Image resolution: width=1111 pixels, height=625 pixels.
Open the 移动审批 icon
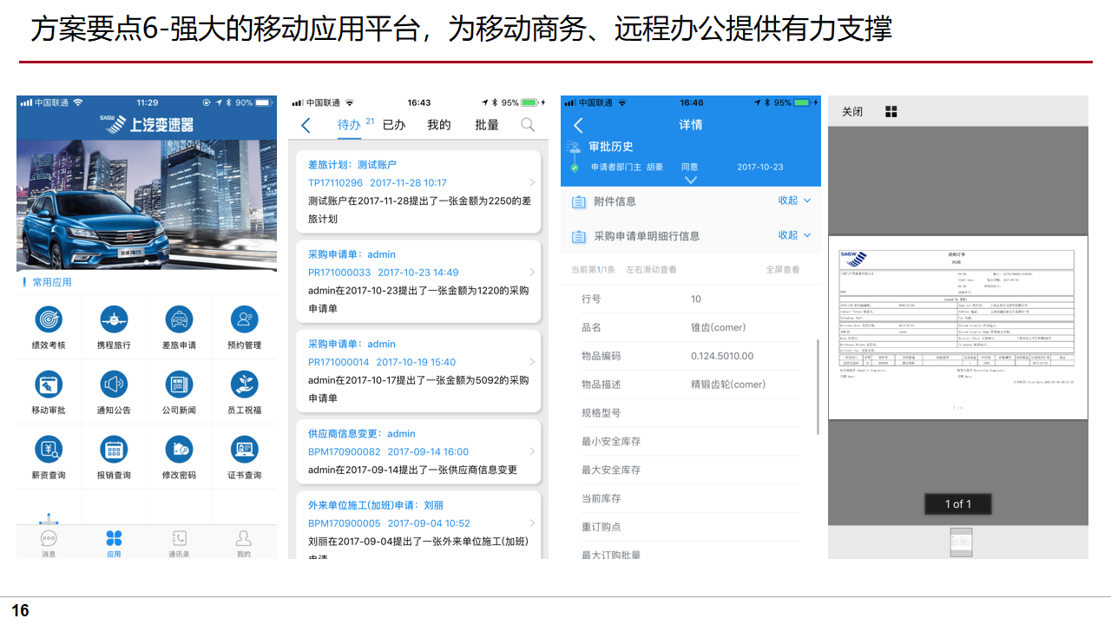[x=49, y=385]
